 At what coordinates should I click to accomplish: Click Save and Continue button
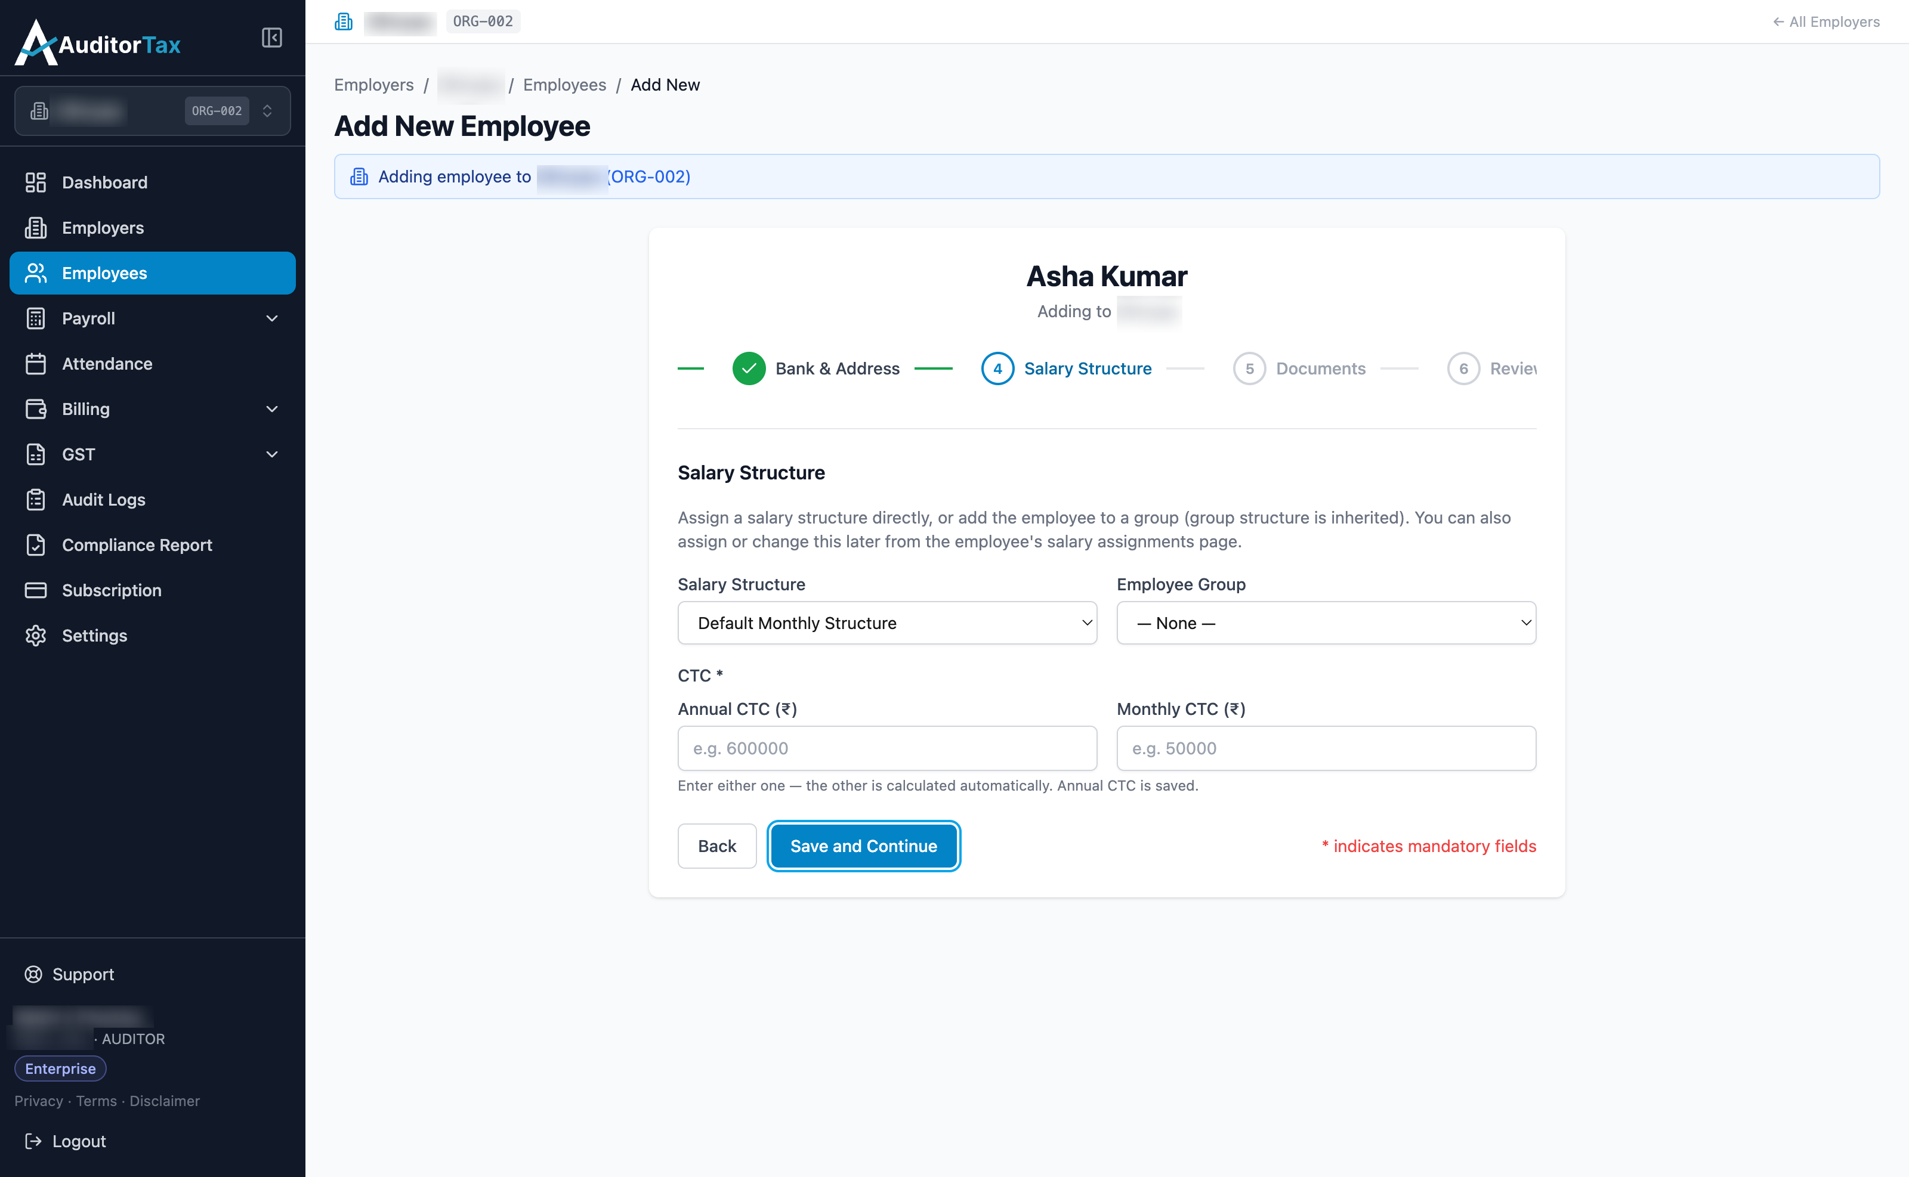[863, 846]
